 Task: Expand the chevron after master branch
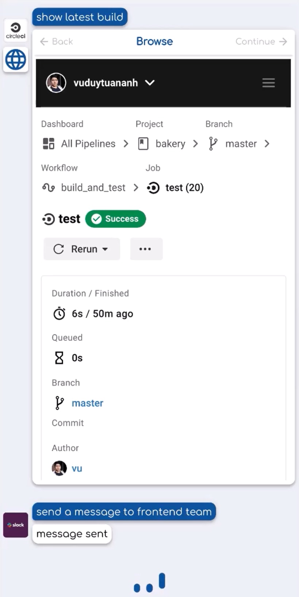(267, 144)
